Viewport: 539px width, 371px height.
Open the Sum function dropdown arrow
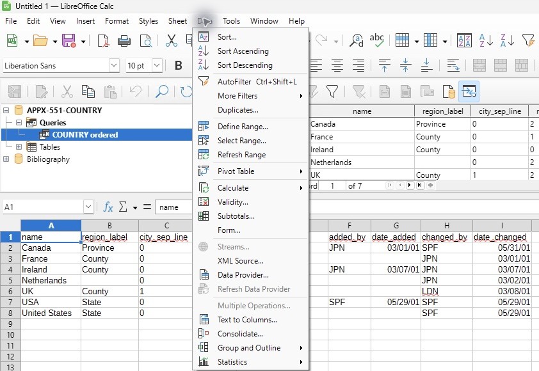[135, 207]
